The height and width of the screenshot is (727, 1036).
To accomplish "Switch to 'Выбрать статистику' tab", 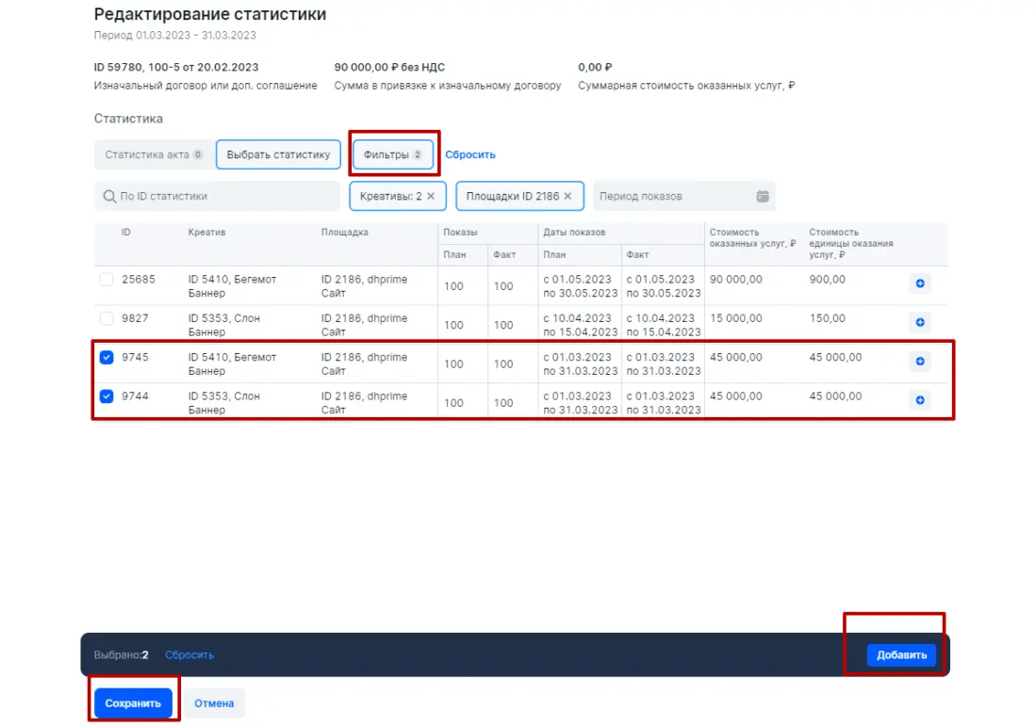I will pos(277,154).
